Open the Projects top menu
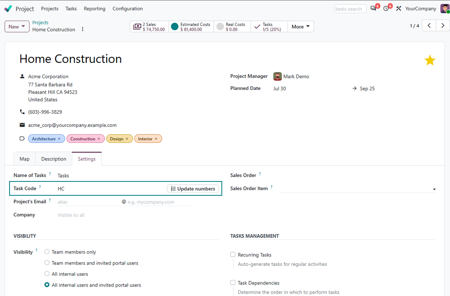The image size is (450, 296). click(x=50, y=9)
